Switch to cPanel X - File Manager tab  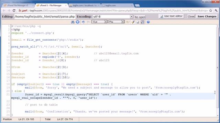click(x=51, y=5)
